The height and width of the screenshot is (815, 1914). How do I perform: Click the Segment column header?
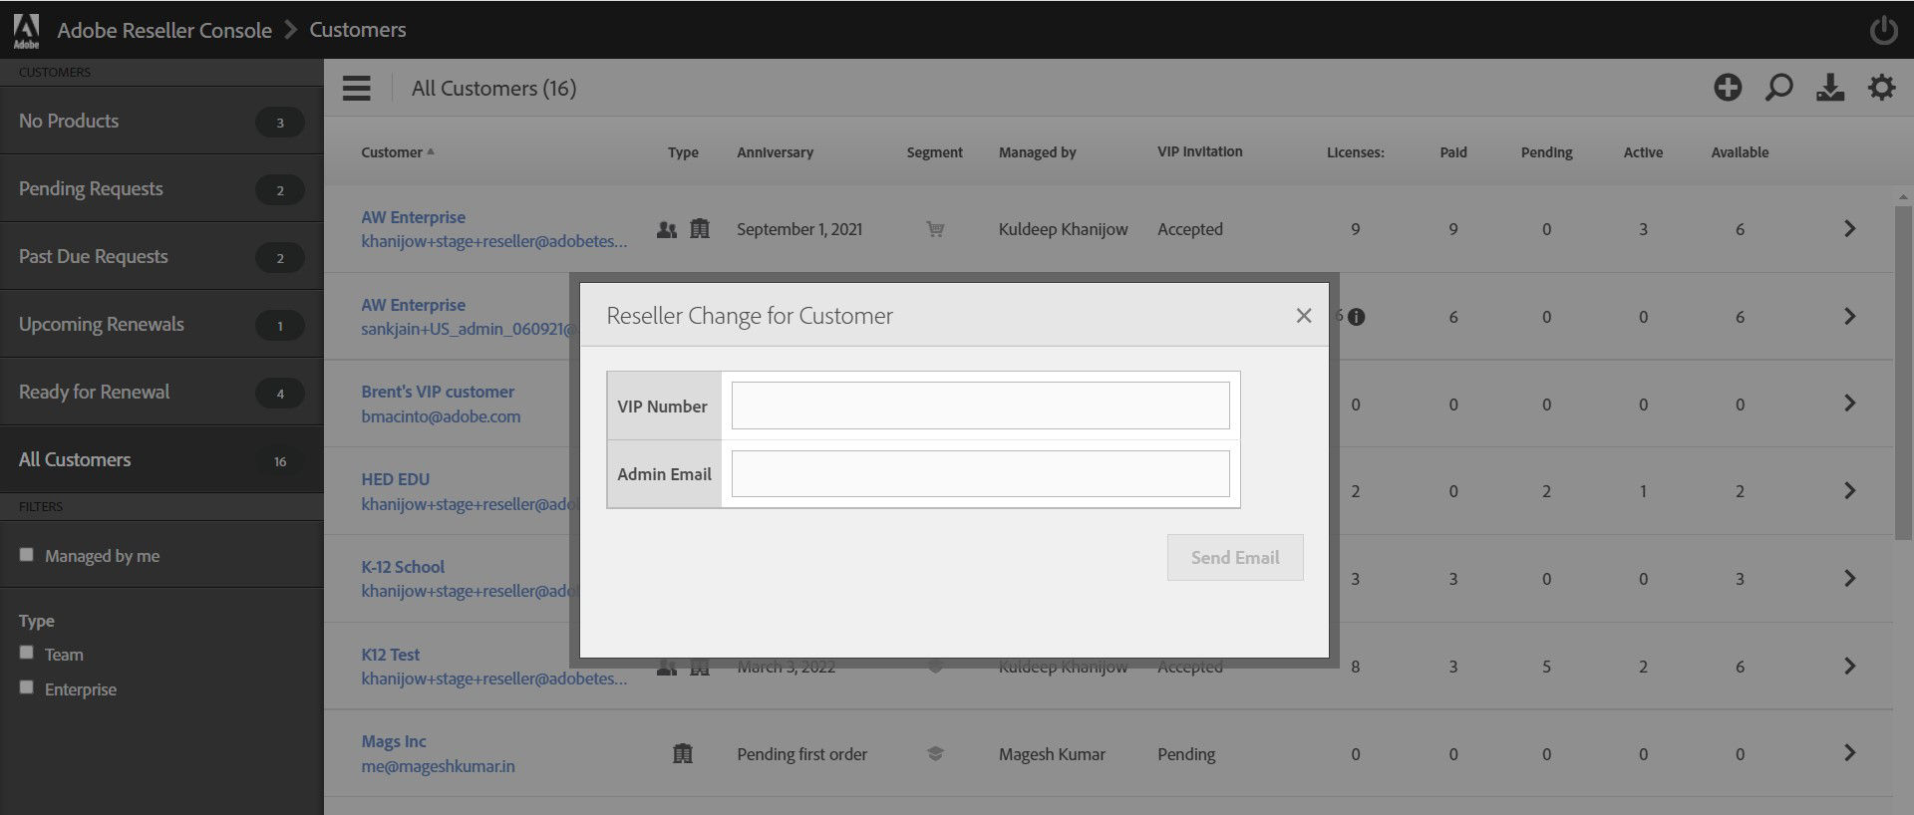click(934, 152)
